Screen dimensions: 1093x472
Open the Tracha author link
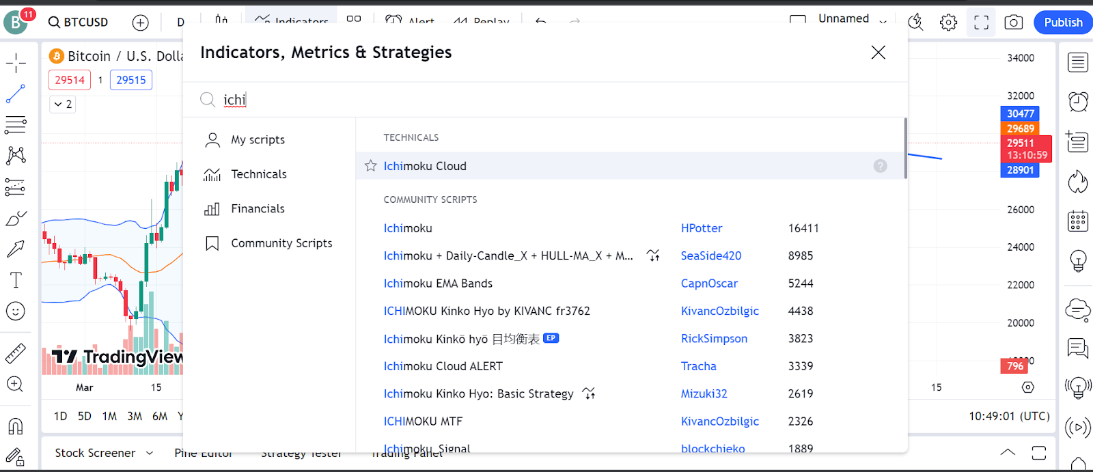698,366
